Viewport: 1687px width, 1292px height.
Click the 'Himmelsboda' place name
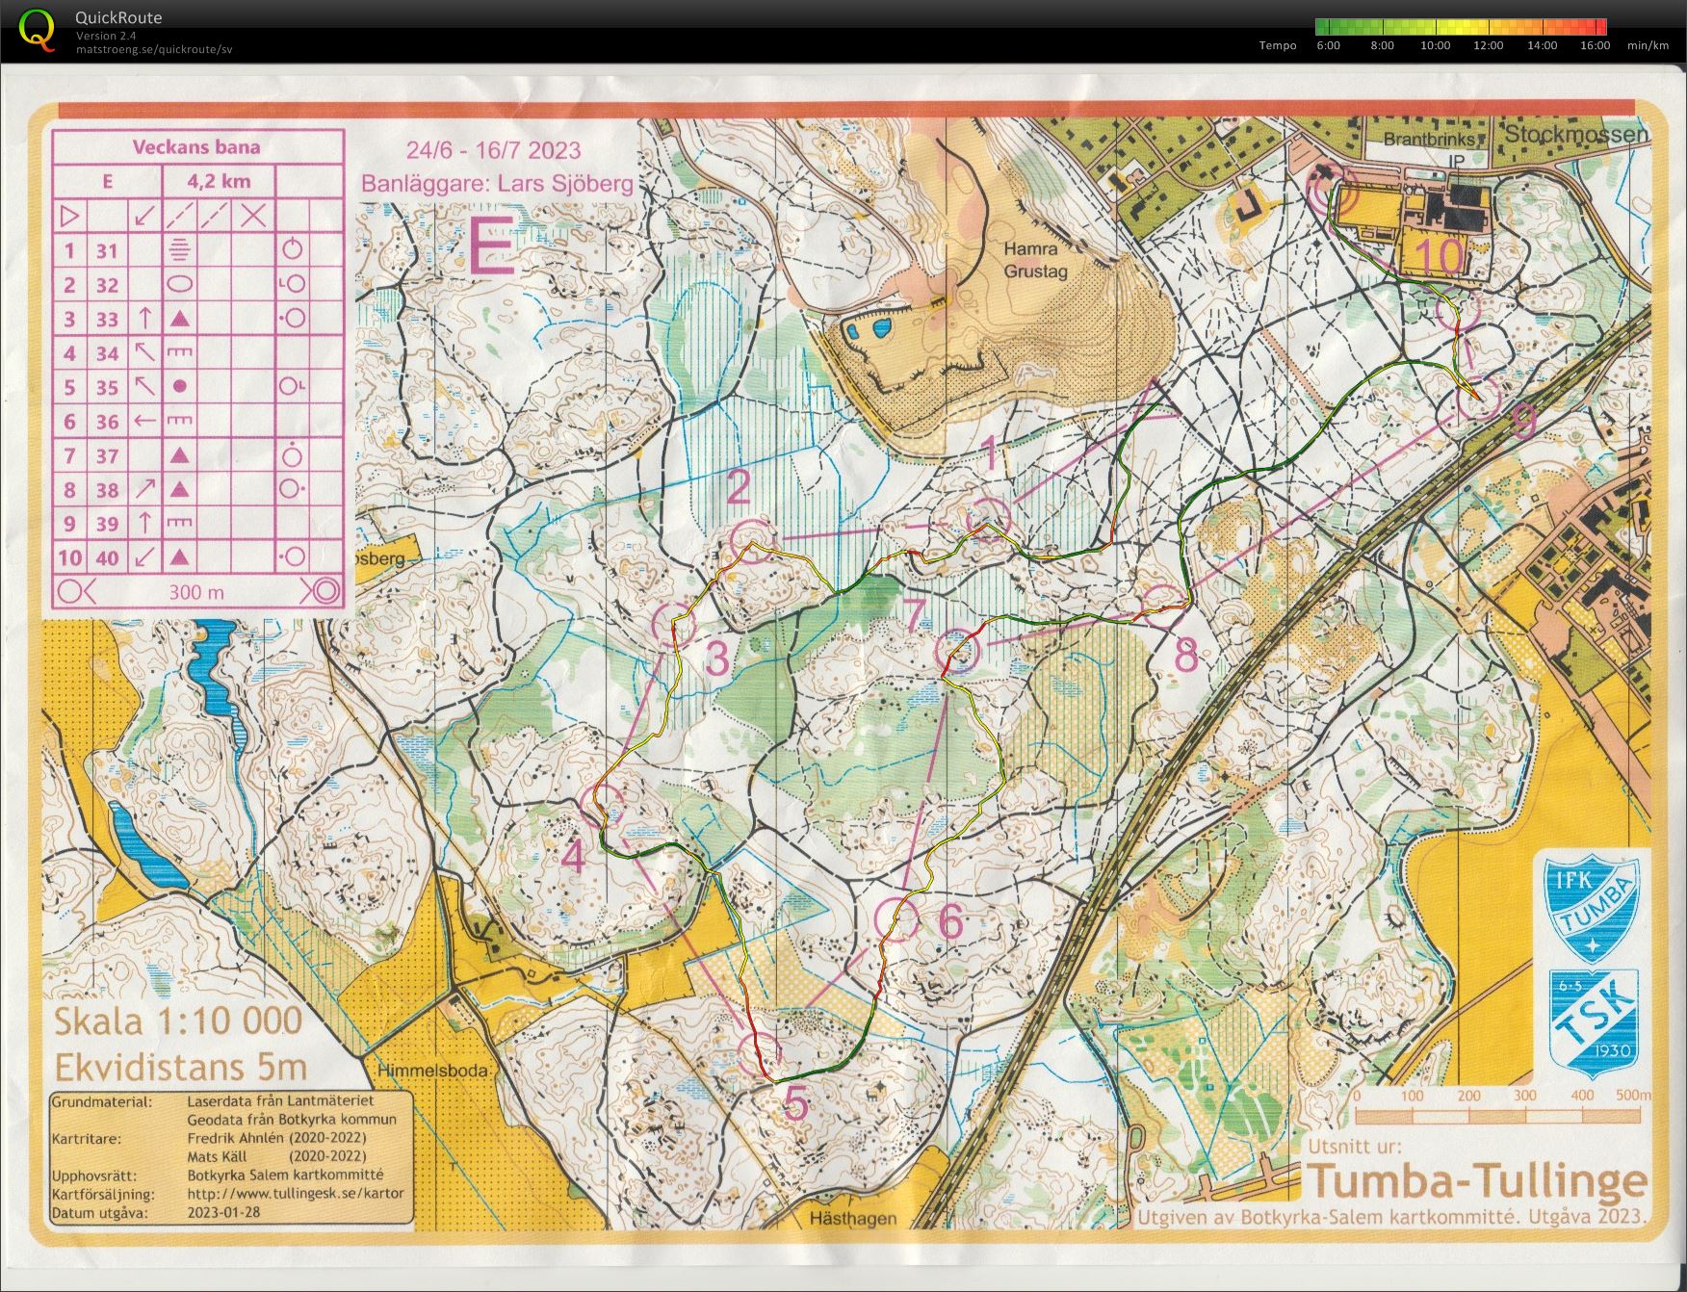432,1070
